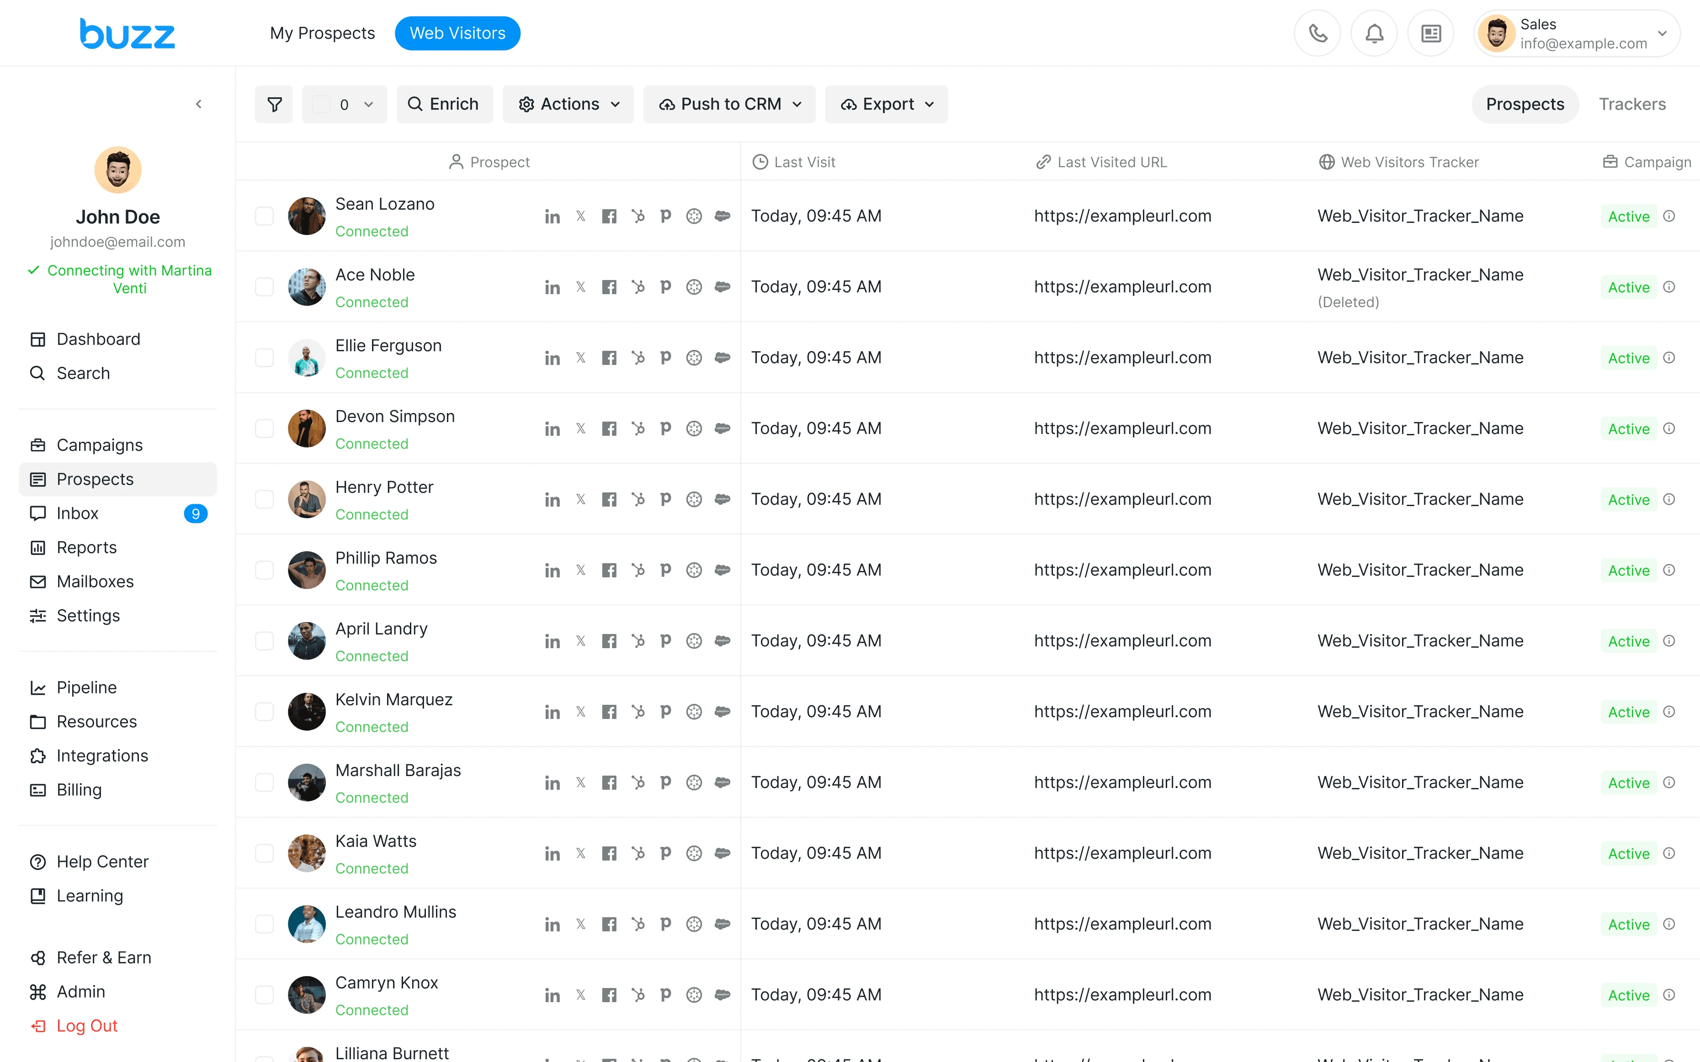Screen dimensions: 1700x1062
Task: Select Sean Lozano's row checkbox
Action: pos(264,216)
